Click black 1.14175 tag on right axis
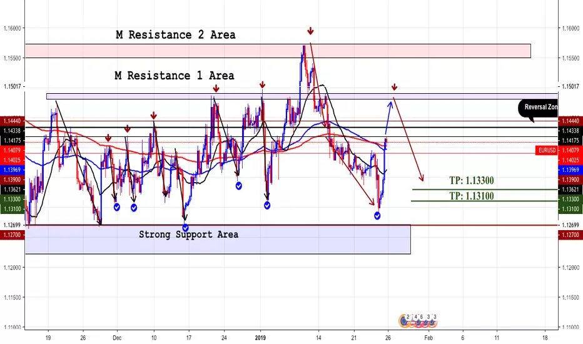 click(x=570, y=141)
